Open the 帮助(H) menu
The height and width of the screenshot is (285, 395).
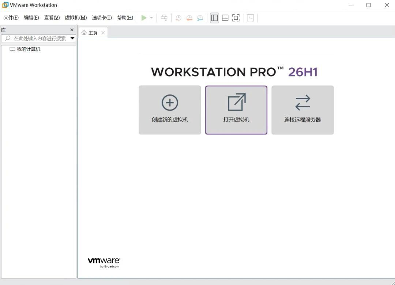(125, 18)
